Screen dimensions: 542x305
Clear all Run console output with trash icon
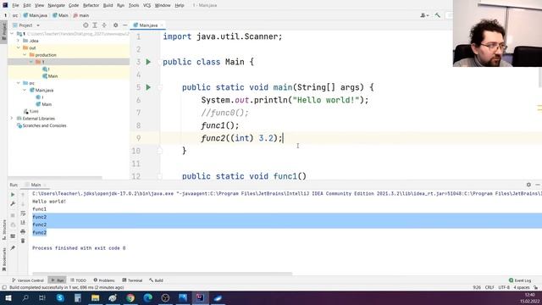coord(23,241)
